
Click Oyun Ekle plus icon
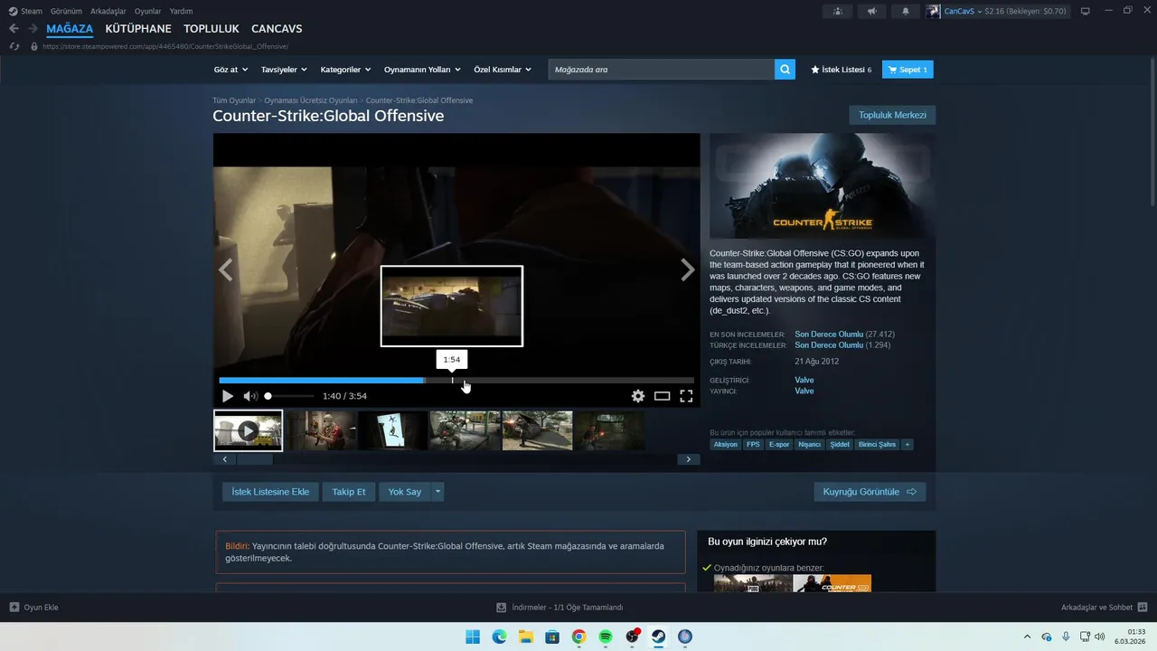(14, 608)
